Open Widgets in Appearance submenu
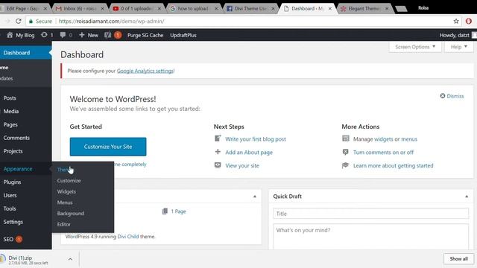Image resolution: width=477 pixels, height=268 pixels. (x=66, y=191)
